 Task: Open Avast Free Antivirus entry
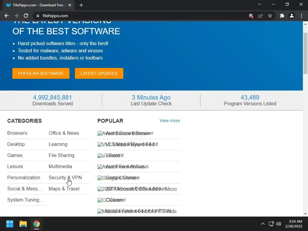coord(139,167)
